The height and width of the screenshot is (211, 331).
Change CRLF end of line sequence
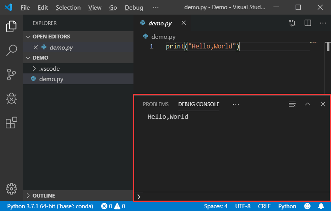tap(264, 206)
